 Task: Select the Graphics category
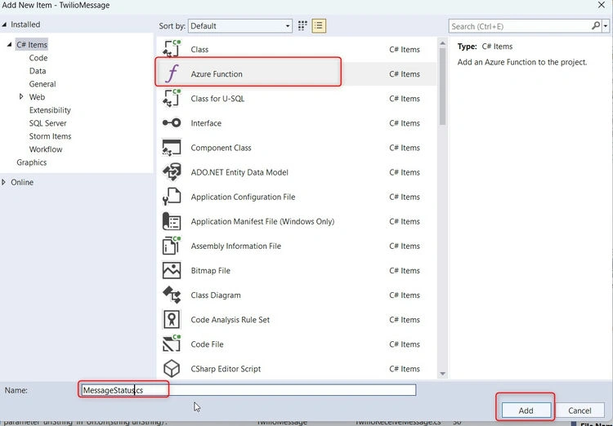(x=31, y=162)
